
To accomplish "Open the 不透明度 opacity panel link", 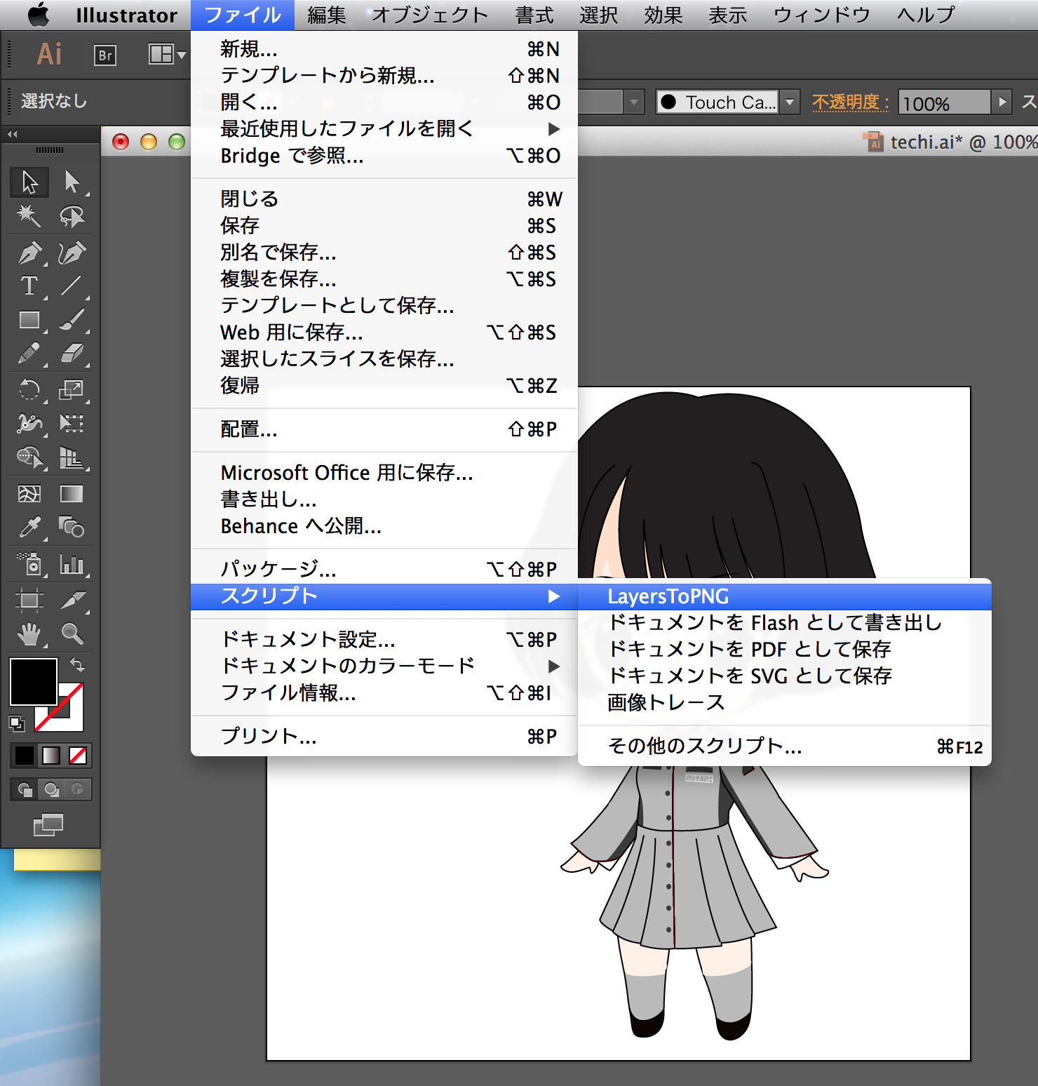I will pos(850,102).
